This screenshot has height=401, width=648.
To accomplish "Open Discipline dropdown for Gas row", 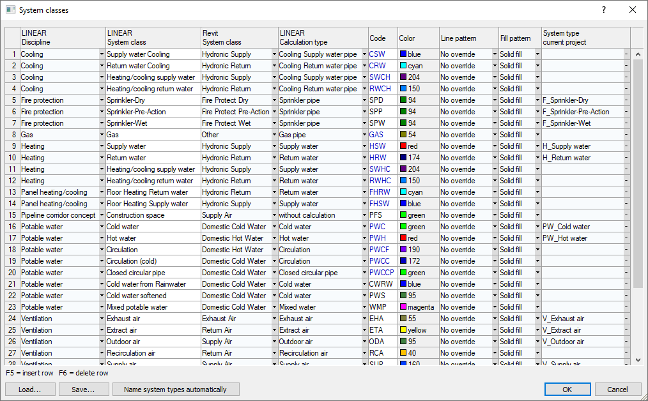I will click(102, 135).
